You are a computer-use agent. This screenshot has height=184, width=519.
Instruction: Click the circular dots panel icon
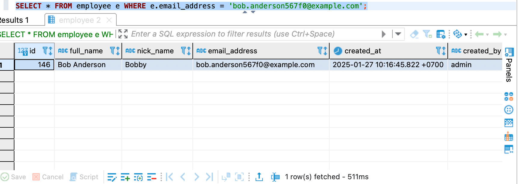[509, 110]
